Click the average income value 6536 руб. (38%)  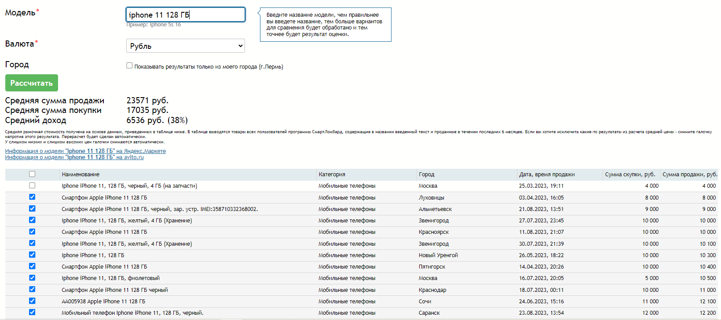[x=157, y=120]
